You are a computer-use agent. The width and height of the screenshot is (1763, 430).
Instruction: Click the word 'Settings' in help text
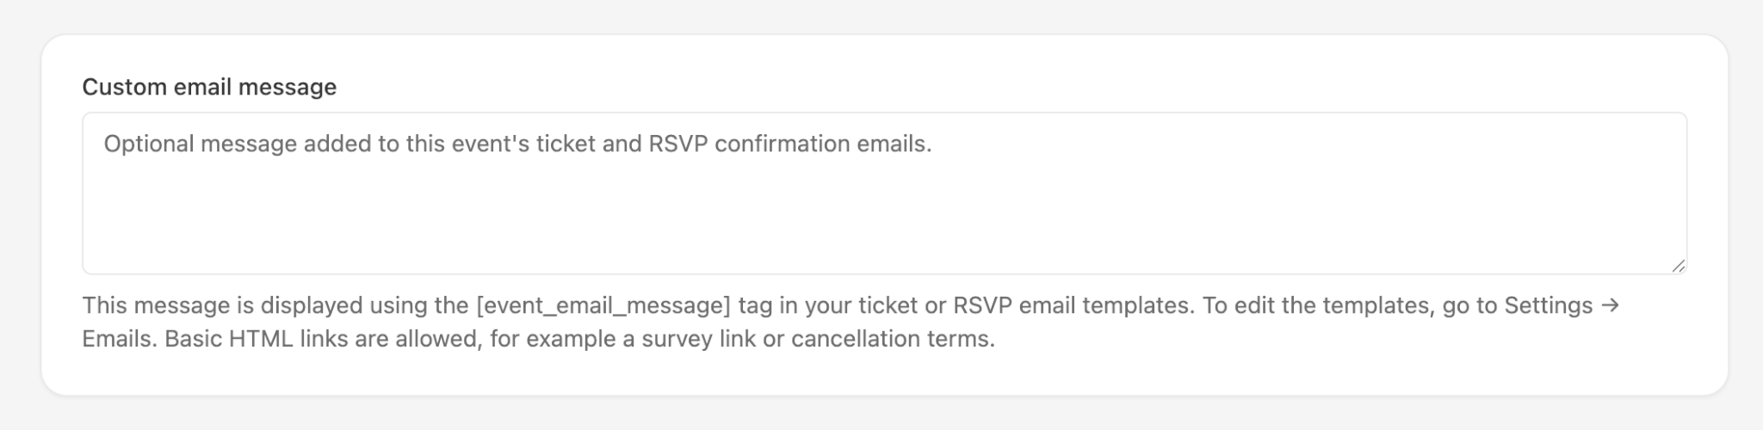(1548, 306)
